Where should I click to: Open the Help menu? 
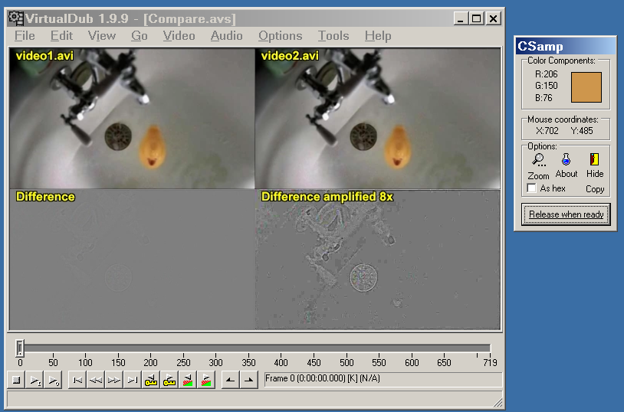378,36
